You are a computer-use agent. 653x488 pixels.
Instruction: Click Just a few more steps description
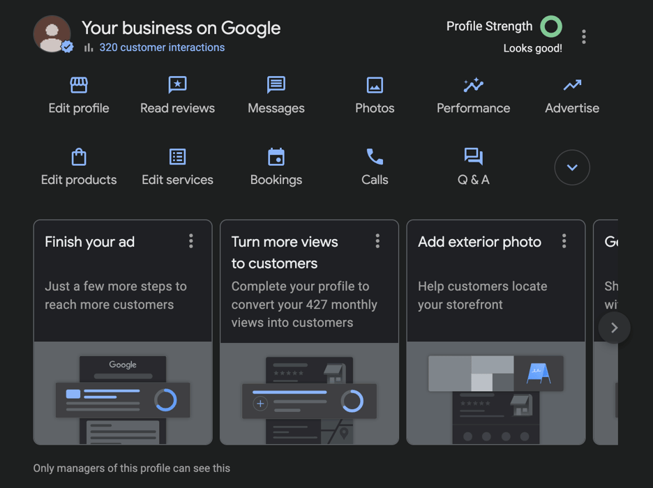click(x=116, y=296)
